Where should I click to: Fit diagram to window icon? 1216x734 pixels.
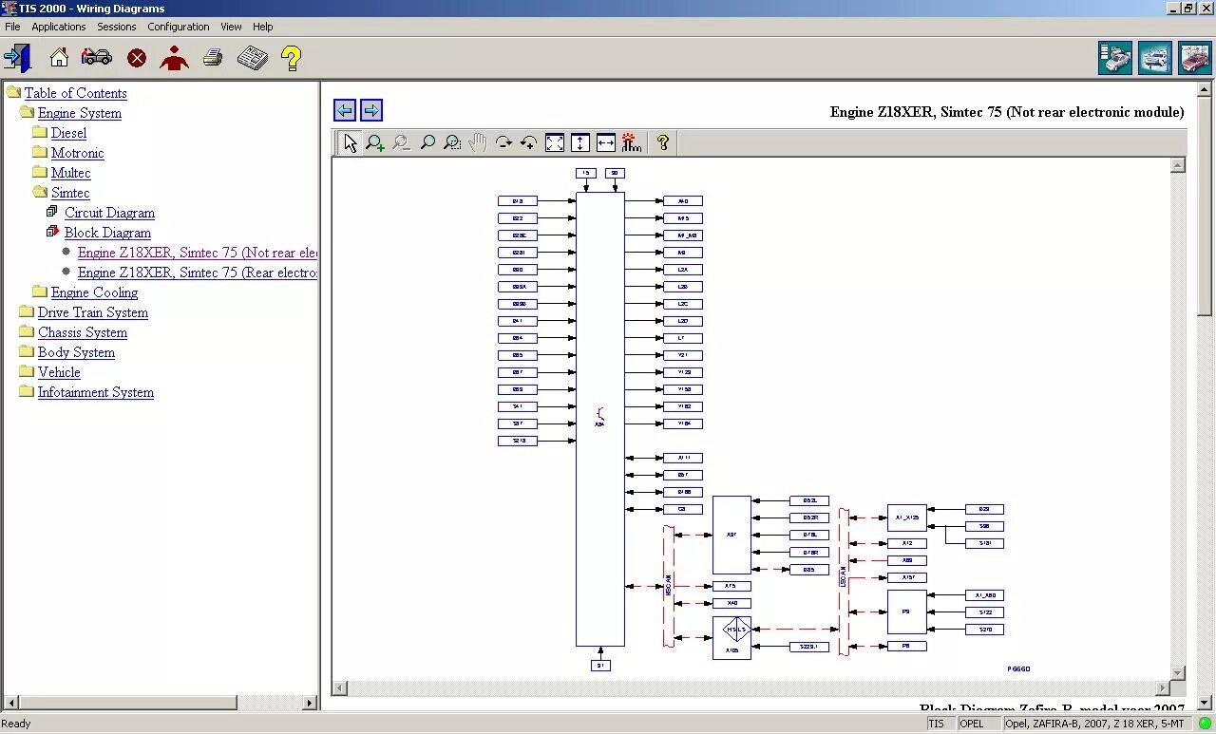pos(555,142)
